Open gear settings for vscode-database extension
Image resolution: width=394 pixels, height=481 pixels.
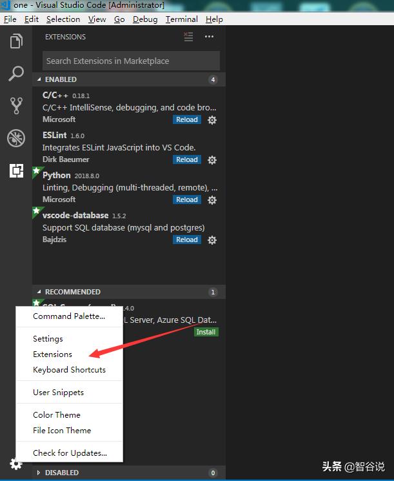212,240
